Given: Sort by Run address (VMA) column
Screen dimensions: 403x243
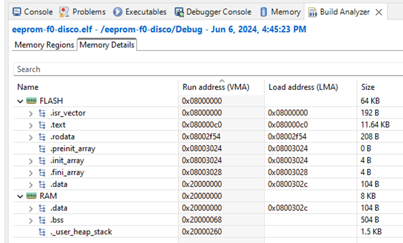Looking at the screenshot, I should (216, 87).
